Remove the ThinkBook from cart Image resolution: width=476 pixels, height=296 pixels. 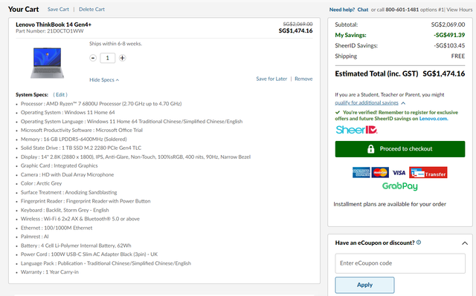pyautogui.click(x=303, y=79)
